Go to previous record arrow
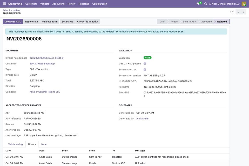This screenshot has width=249, height=166. [x=238, y=12]
